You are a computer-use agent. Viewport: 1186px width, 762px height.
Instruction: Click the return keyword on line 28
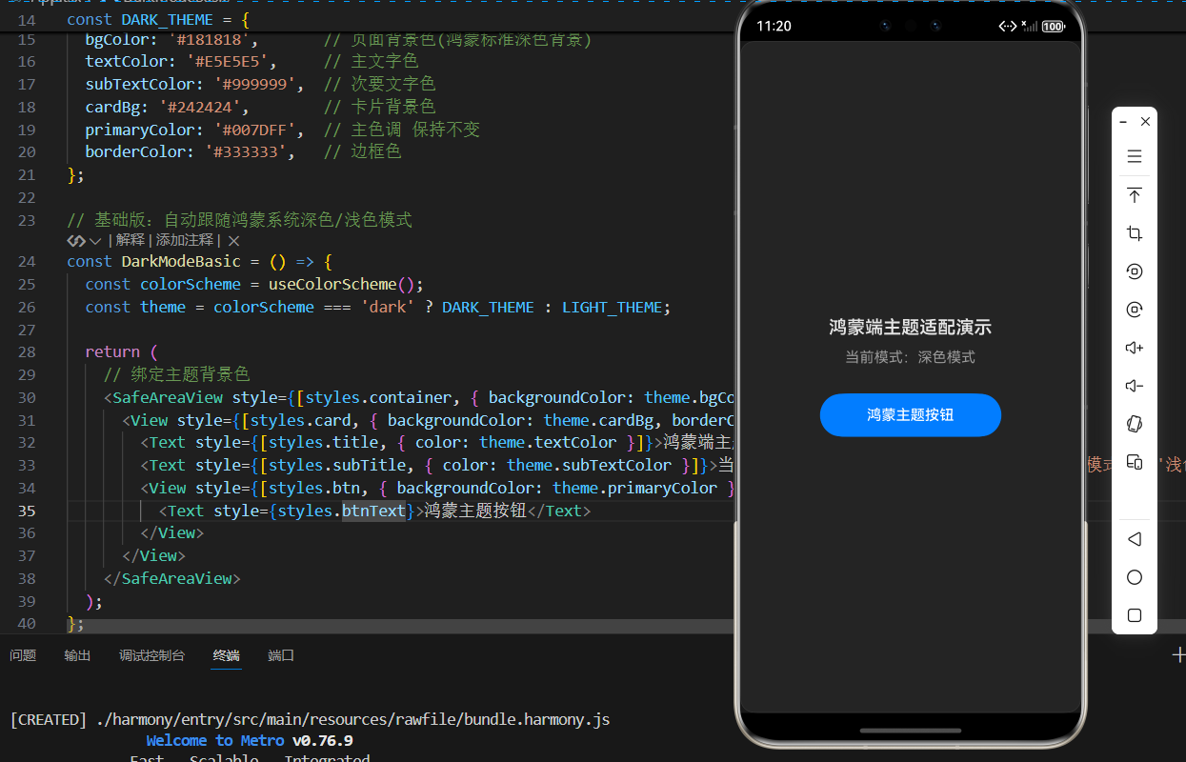(112, 351)
